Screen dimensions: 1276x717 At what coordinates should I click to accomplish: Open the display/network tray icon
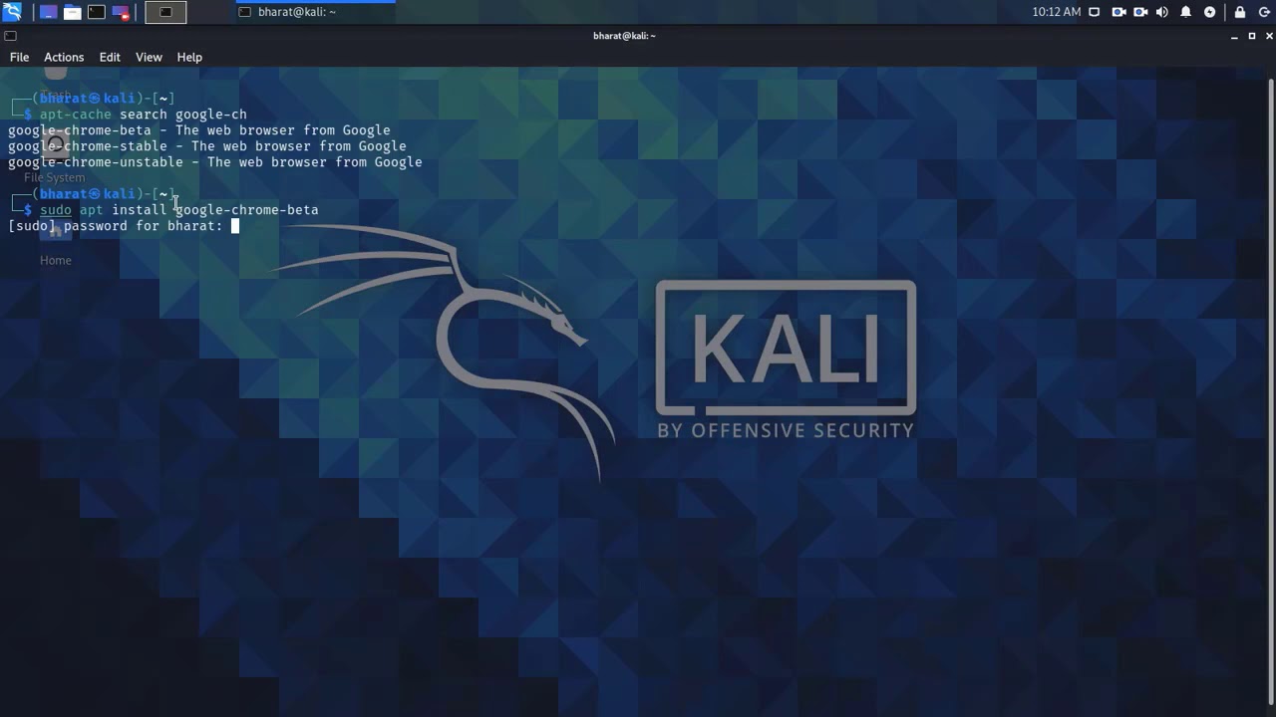click(1095, 12)
